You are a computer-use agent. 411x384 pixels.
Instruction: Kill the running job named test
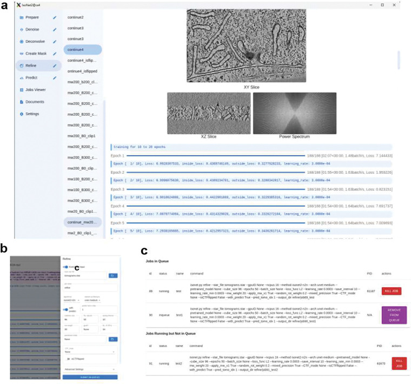(x=392, y=291)
